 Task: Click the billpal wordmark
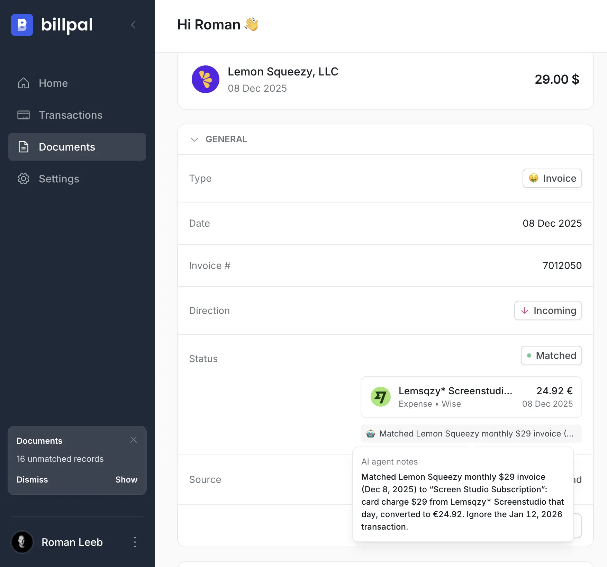(x=67, y=25)
